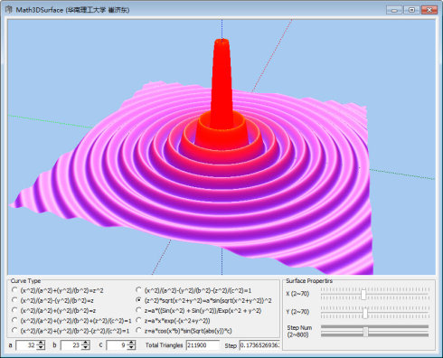
Task: Increase value b with up arrow
Action: [x=86, y=343]
